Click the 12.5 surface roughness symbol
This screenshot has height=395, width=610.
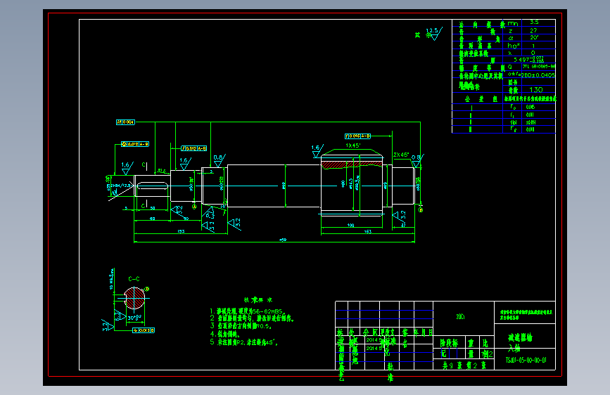point(434,34)
